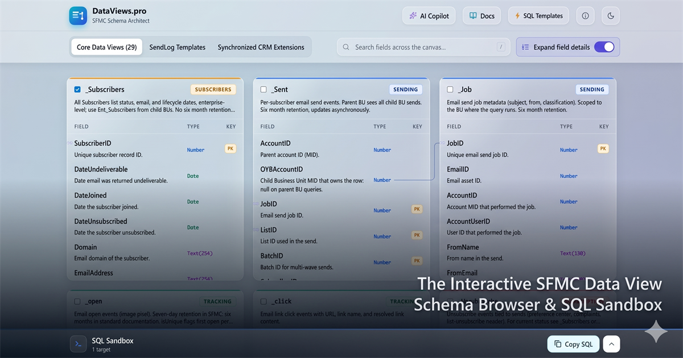Click the SENDING badge on _Job card
This screenshot has height=358, width=683.
click(x=592, y=89)
